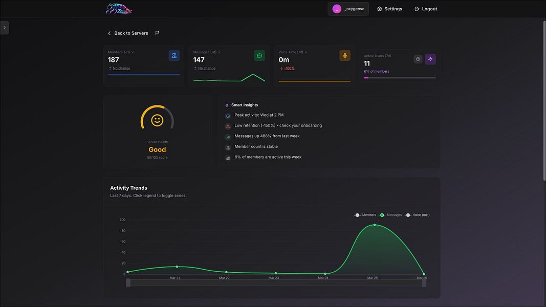The width and height of the screenshot is (546, 307).
Task: Click the Messages chat bubble icon
Action: [x=259, y=55]
